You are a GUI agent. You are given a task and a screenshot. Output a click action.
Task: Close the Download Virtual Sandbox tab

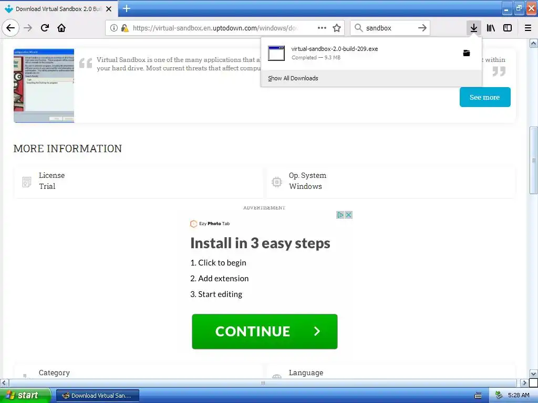coord(109,9)
